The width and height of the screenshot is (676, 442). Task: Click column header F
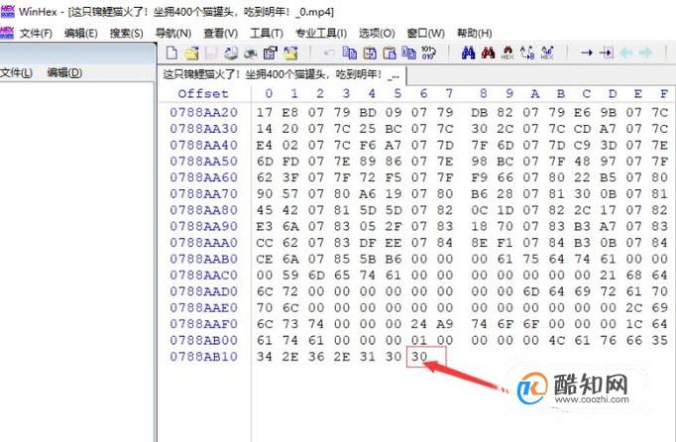[664, 93]
